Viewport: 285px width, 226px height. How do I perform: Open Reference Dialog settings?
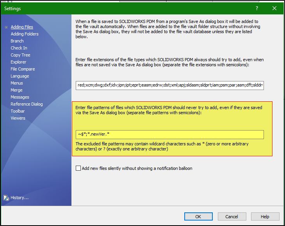27,104
